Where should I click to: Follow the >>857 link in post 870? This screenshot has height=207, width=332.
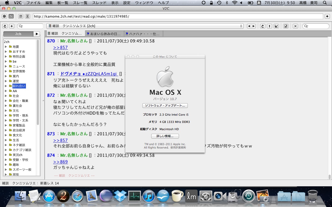coord(60,47)
